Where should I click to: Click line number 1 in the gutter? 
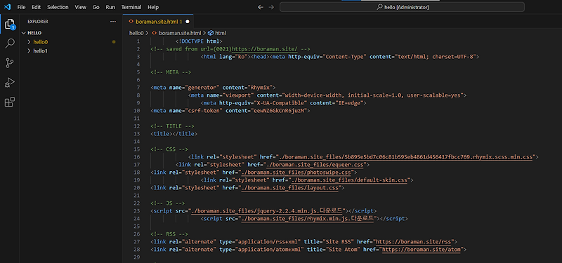click(138, 41)
